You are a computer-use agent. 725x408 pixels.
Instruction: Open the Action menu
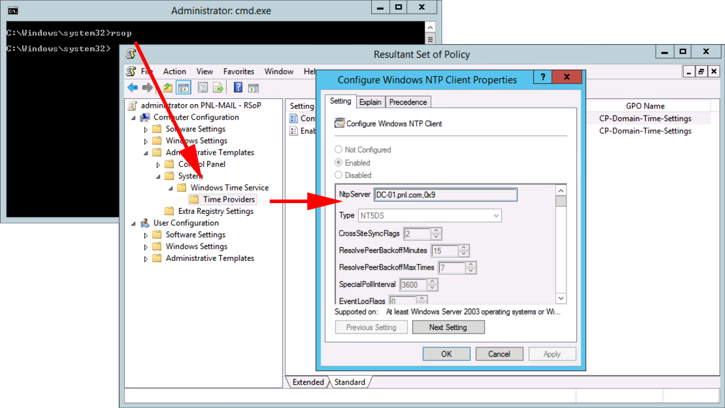[x=174, y=71]
